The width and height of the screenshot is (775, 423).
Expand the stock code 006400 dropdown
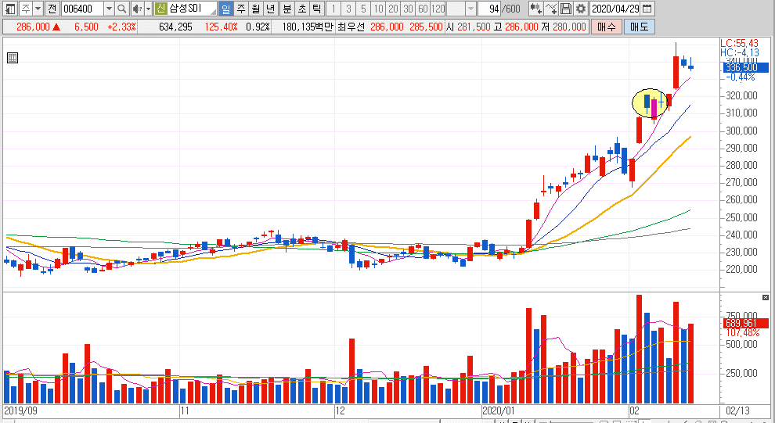tap(109, 9)
